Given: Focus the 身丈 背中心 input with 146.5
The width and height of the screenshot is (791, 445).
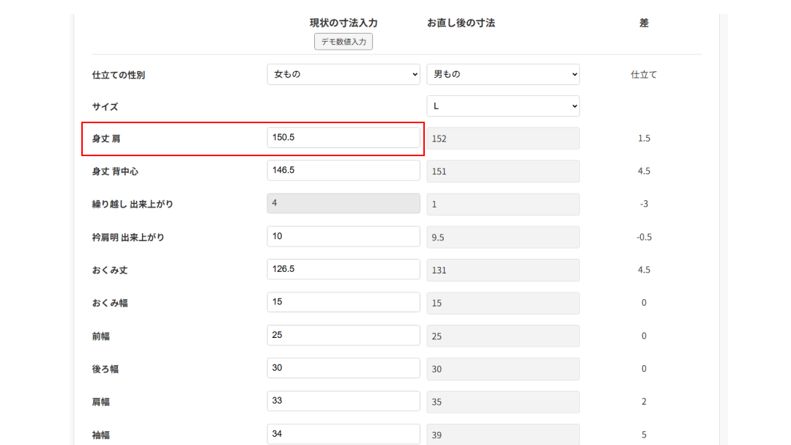Looking at the screenshot, I should point(343,170).
